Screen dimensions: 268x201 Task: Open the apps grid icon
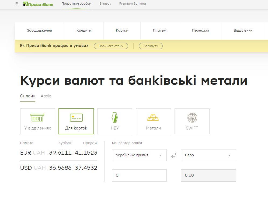16,4
